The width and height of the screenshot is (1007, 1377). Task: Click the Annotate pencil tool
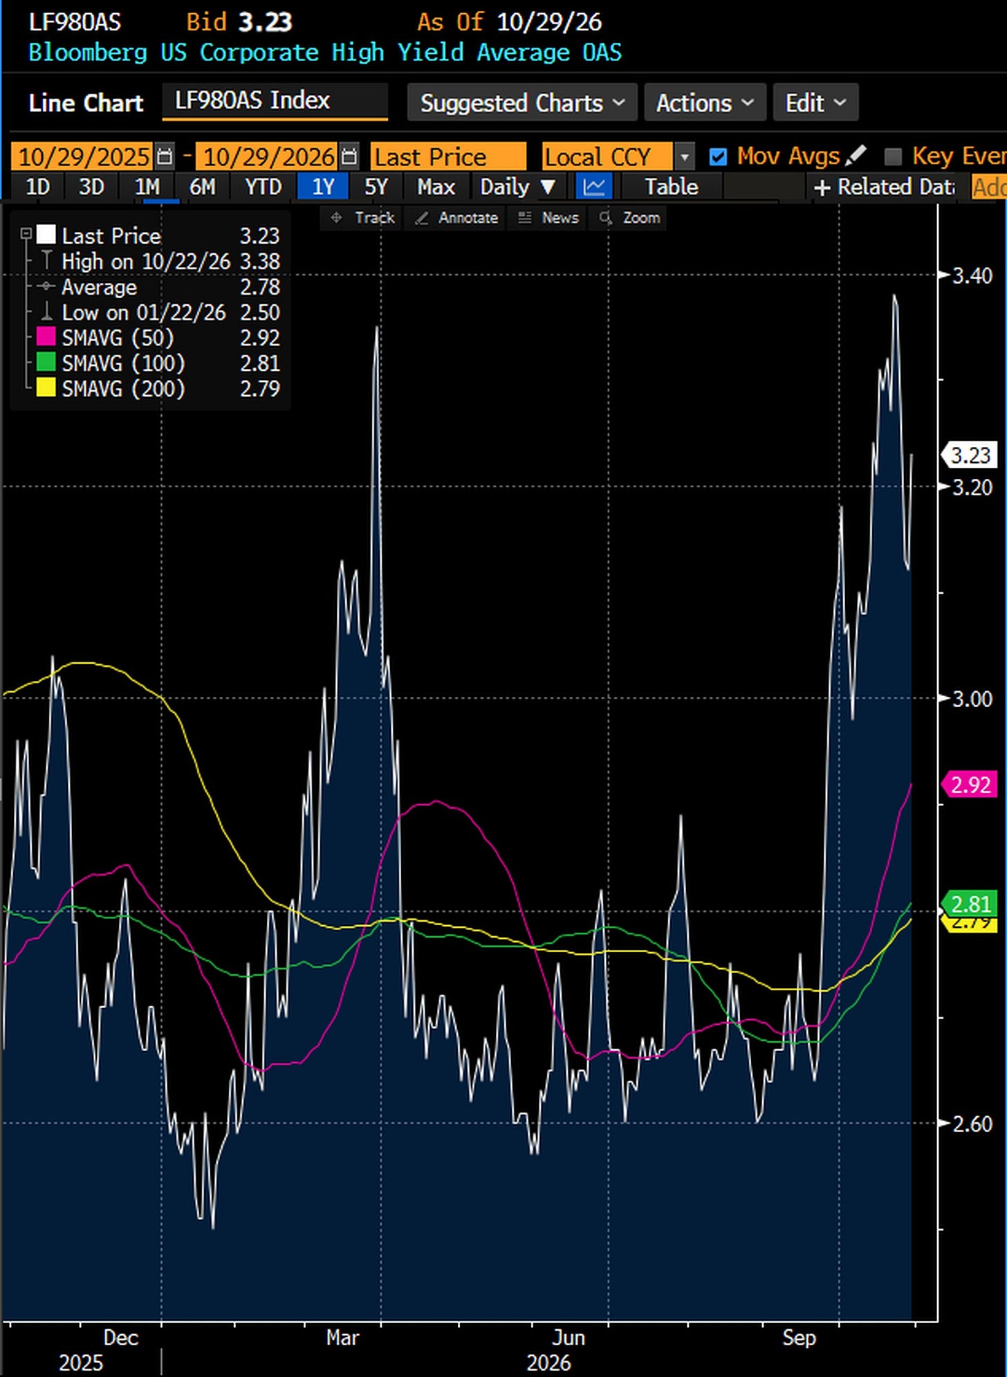(456, 218)
